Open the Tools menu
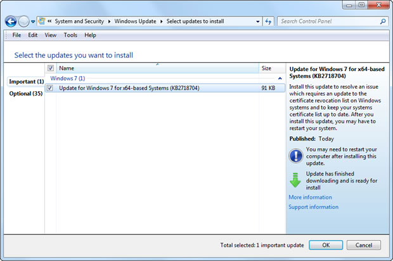The height and width of the screenshot is (261, 393). point(70,35)
